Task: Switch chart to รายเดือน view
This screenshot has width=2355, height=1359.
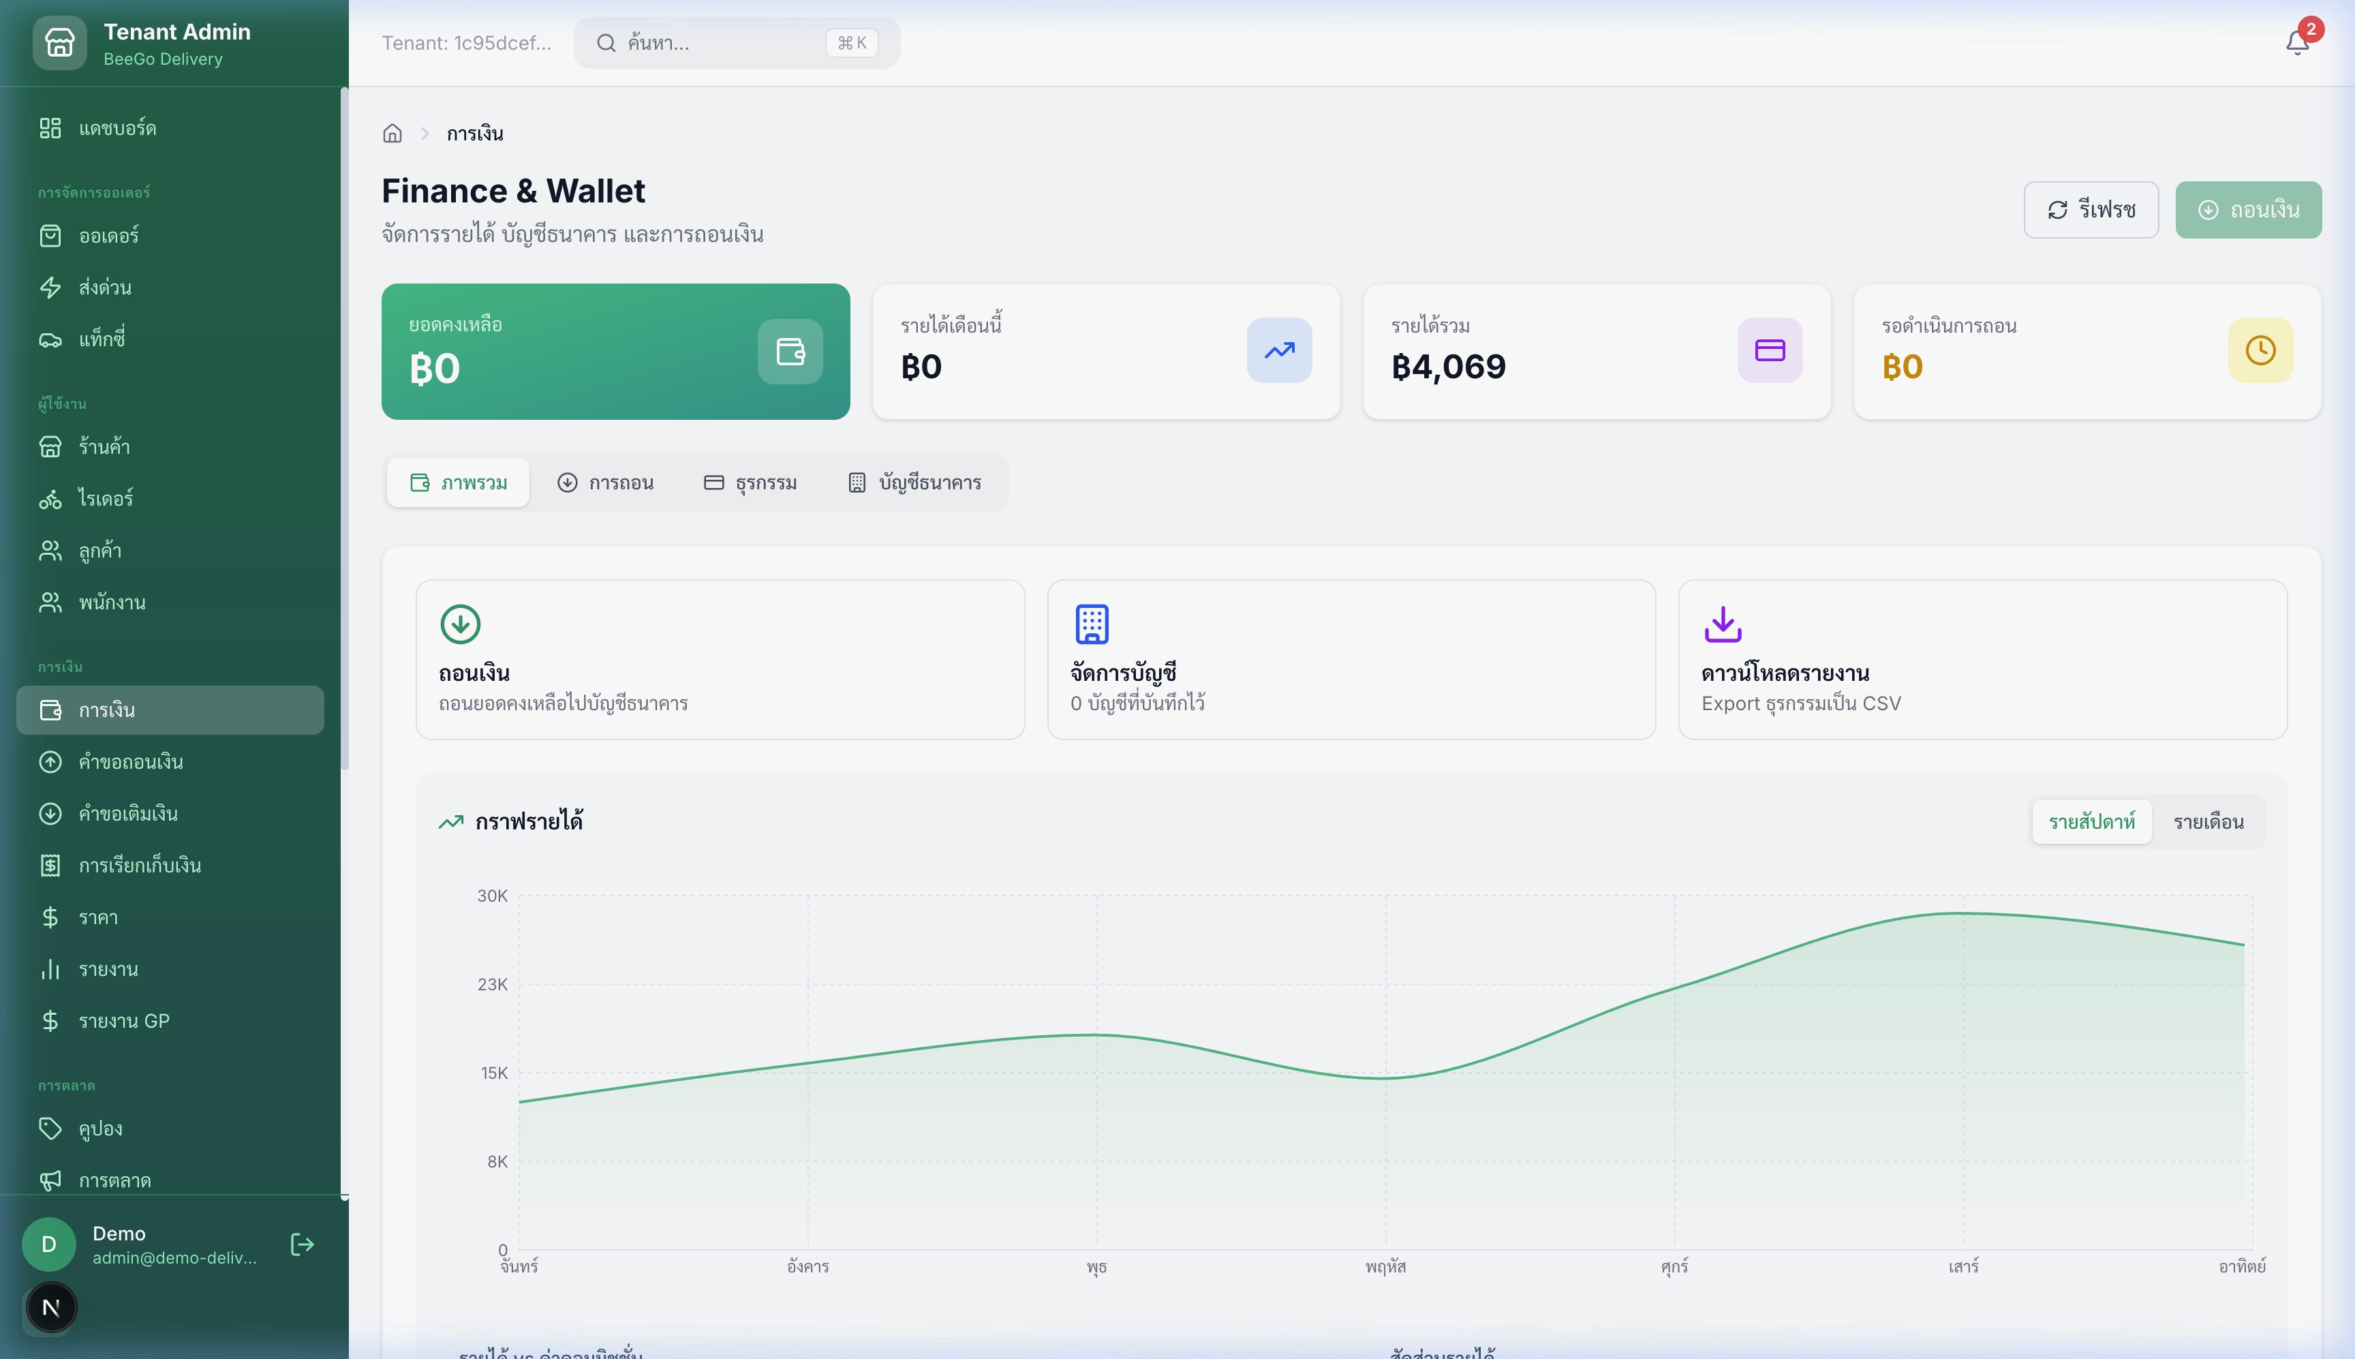Action: click(x=2208, y=823)
